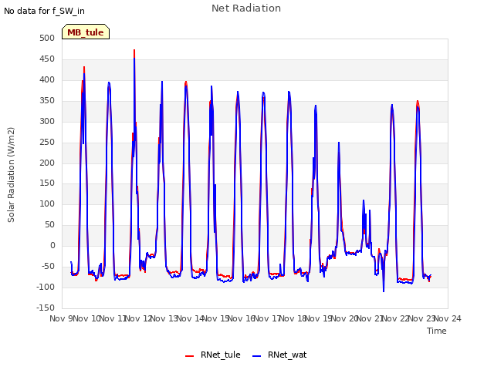This screenshot has width=494, height=370.
Task: Click the 'No data for f_SW_in' message
Action: [44, 11]
